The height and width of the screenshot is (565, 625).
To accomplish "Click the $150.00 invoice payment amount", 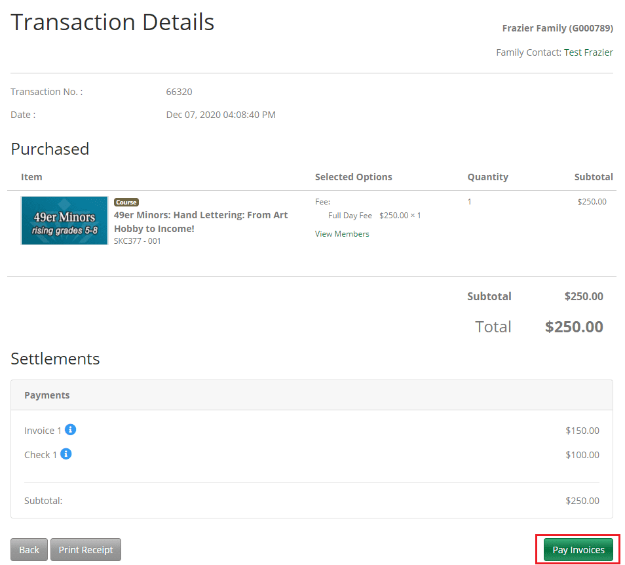I will [582, 431].
